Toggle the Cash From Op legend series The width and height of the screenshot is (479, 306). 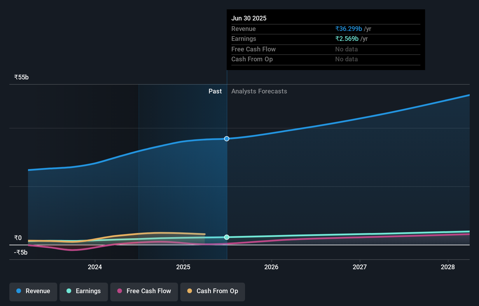click(213, 292)
